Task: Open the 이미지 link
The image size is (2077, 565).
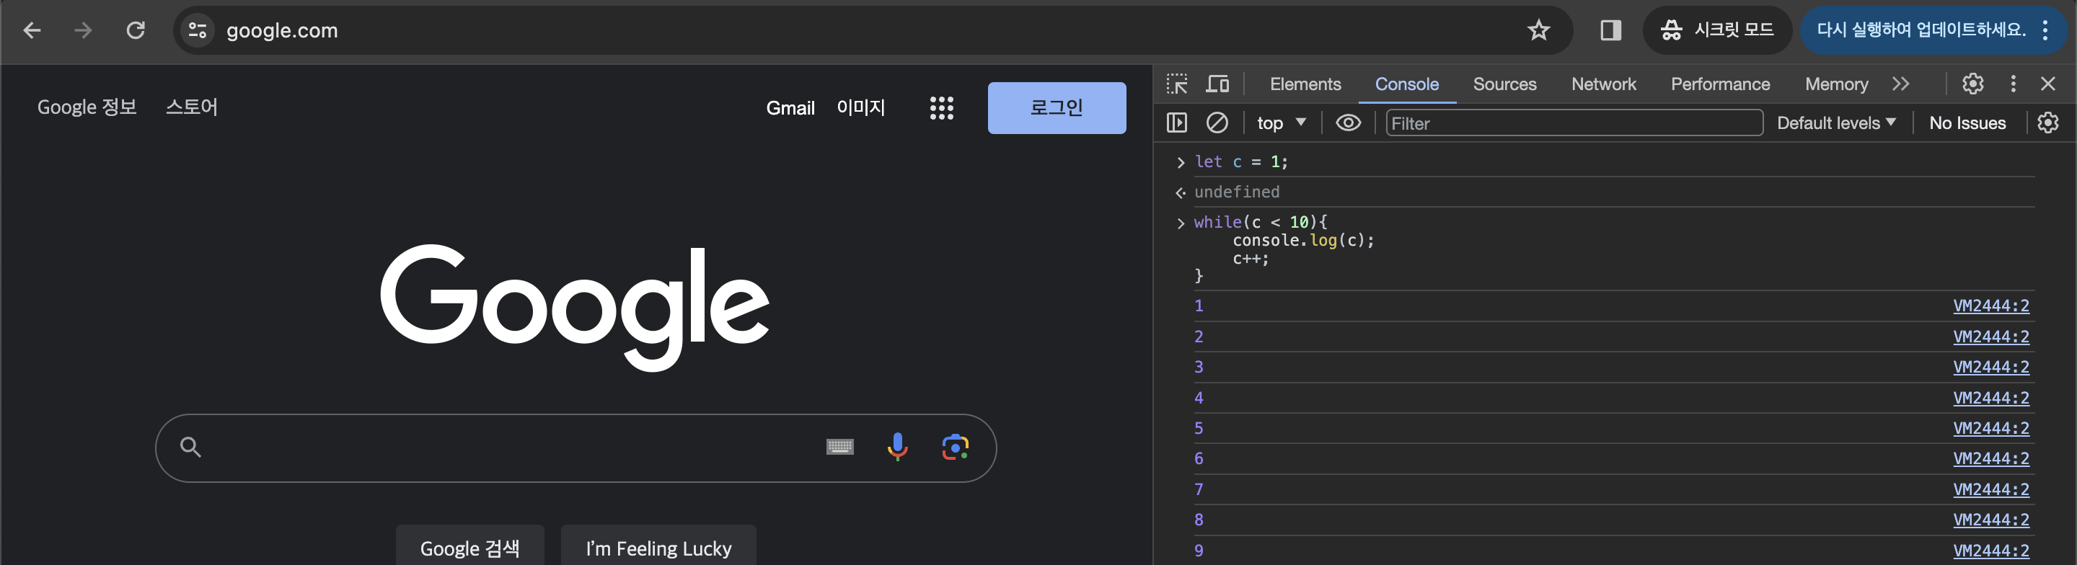Action: 860,107
